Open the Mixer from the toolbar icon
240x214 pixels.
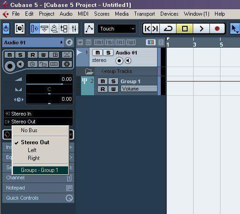[74, 29]
